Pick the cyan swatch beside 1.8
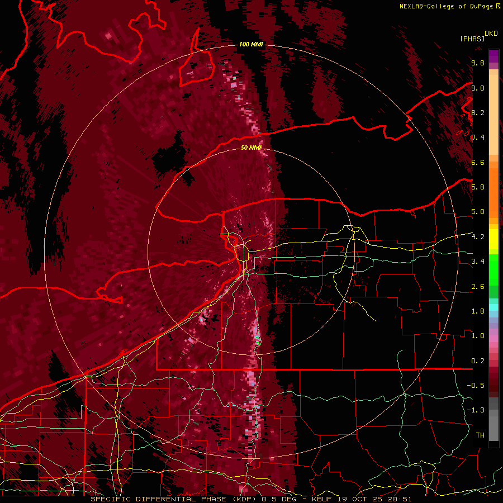The width and height of the screenshot is (503, 503). coord(493,307)
